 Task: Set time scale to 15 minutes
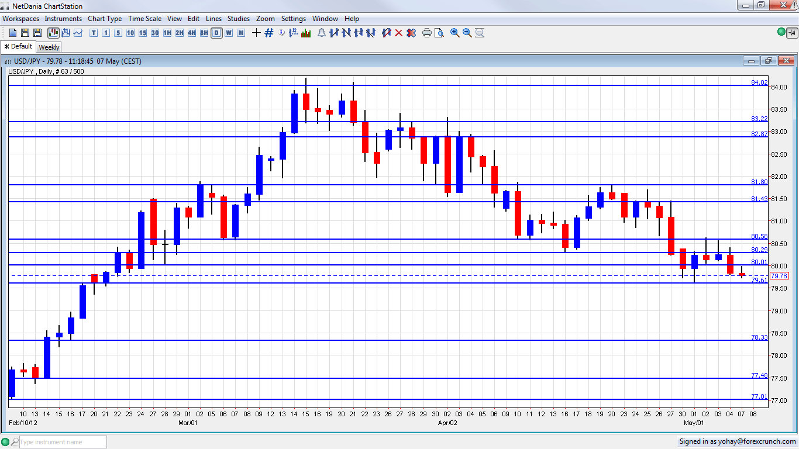click(143, 33)
